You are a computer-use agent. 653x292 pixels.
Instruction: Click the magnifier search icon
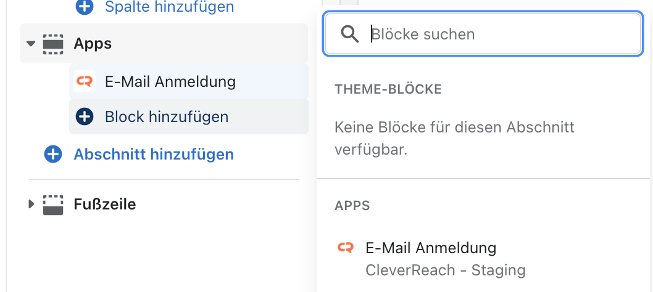point(349,34)
